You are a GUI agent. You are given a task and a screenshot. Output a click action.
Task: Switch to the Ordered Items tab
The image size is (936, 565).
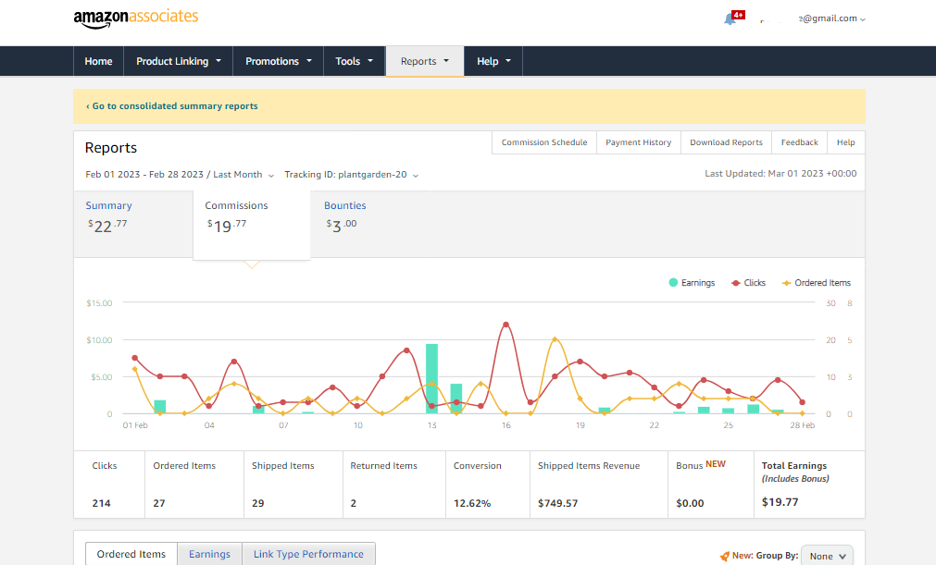click(131, 554)
